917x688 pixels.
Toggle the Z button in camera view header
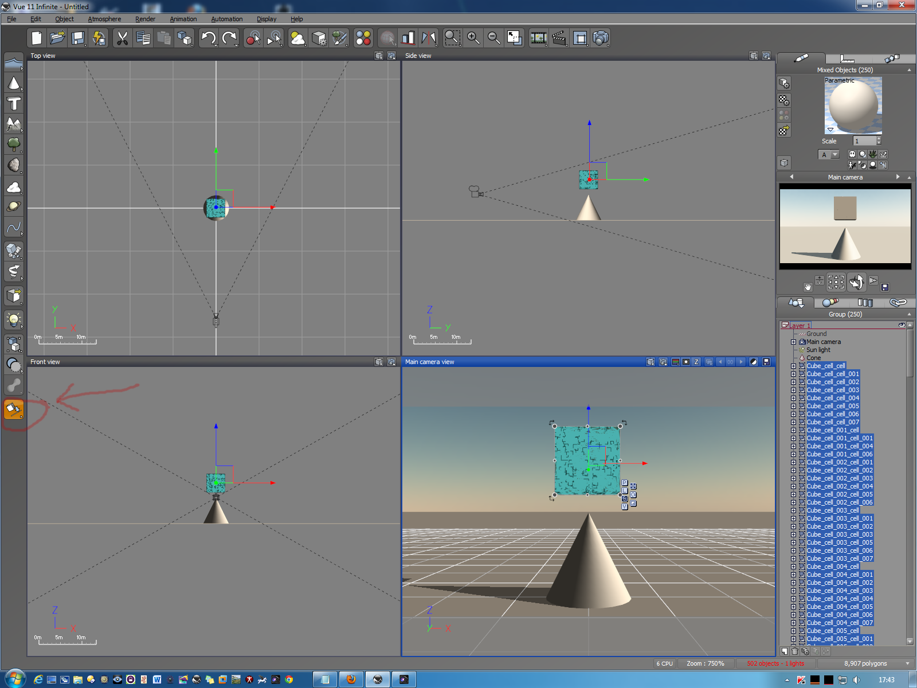point(696,362)
